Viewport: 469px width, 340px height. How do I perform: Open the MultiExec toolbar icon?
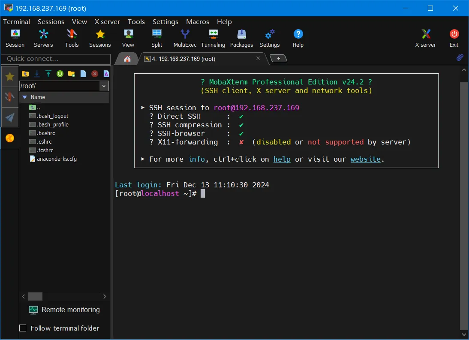coord(185,39)
